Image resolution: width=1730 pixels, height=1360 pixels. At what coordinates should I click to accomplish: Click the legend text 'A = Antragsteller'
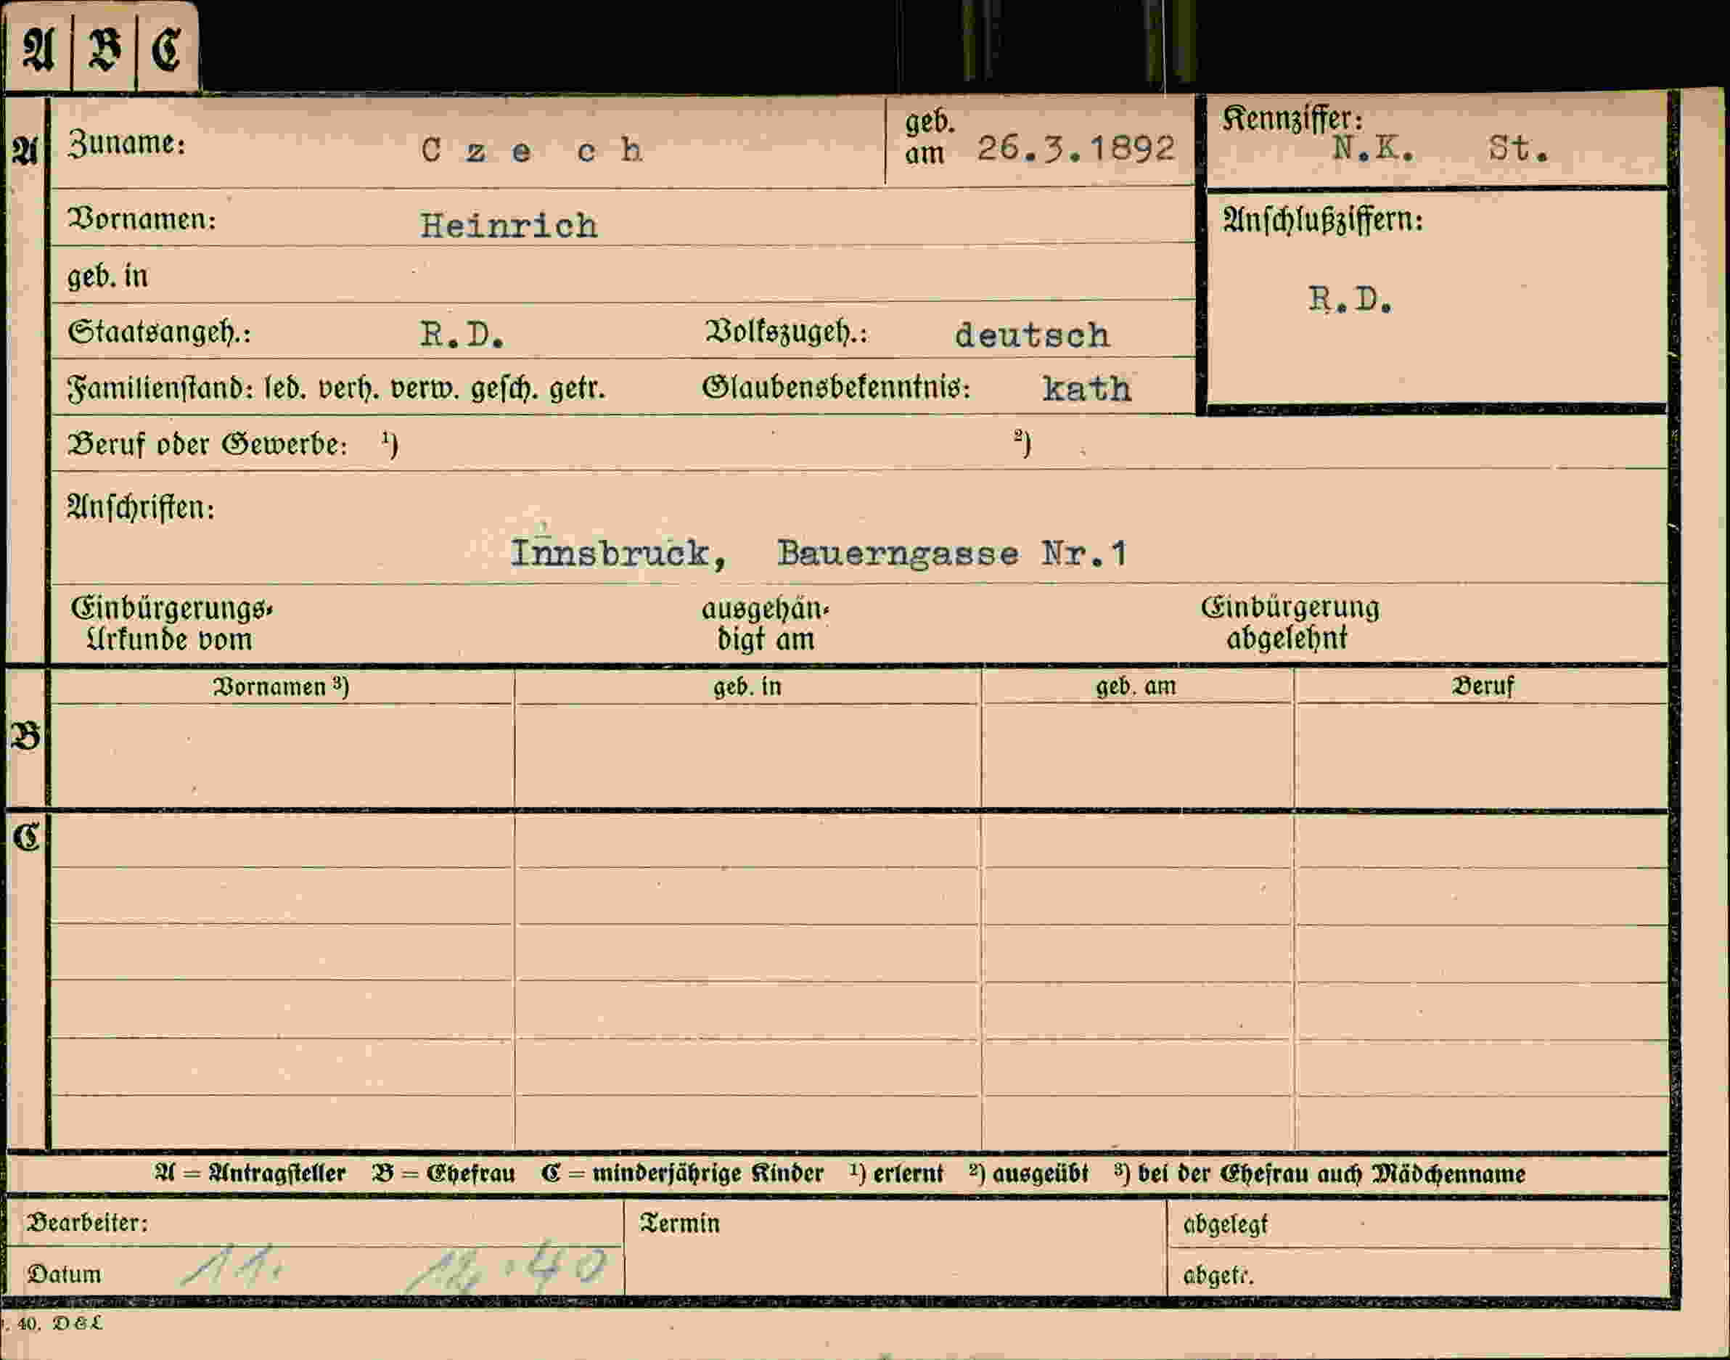tap(250, 1173)
